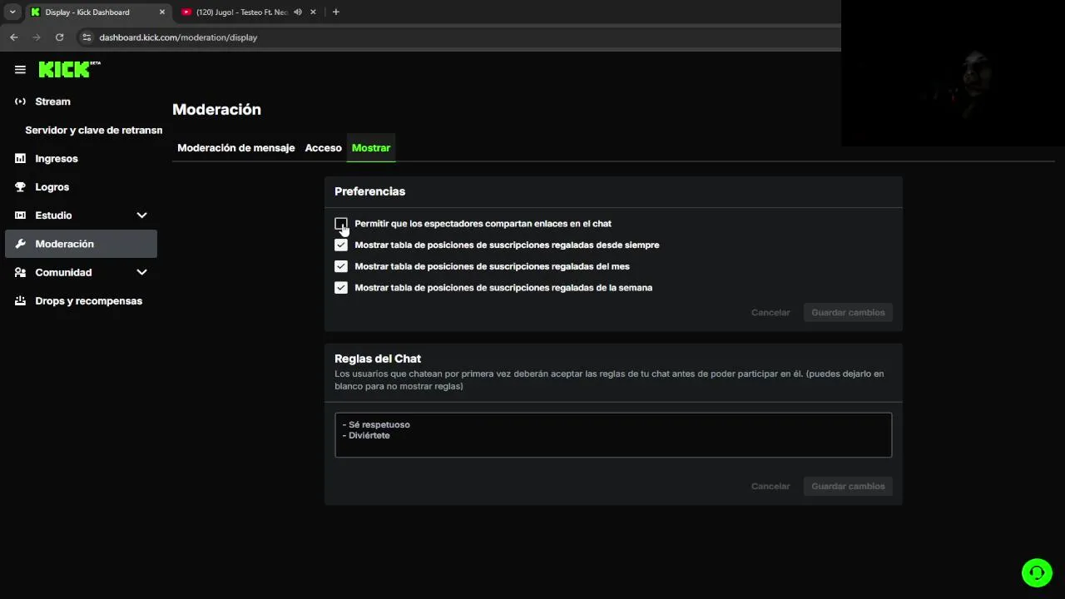Open the support headset chat bubble

(x=1037, y=572)
